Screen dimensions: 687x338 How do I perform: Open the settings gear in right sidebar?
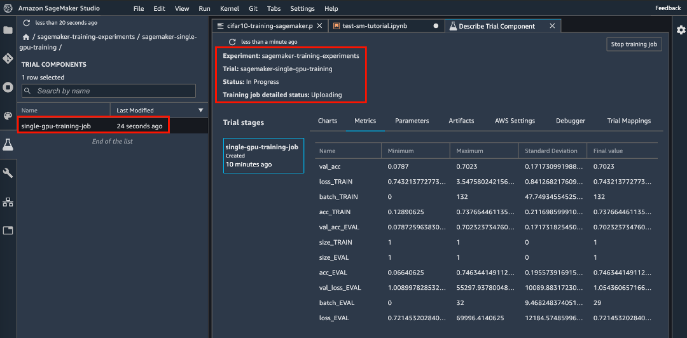click(681, 30)
